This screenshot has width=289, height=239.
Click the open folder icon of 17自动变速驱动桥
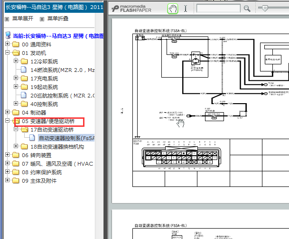pyautogui.click(x=25, y=130)
